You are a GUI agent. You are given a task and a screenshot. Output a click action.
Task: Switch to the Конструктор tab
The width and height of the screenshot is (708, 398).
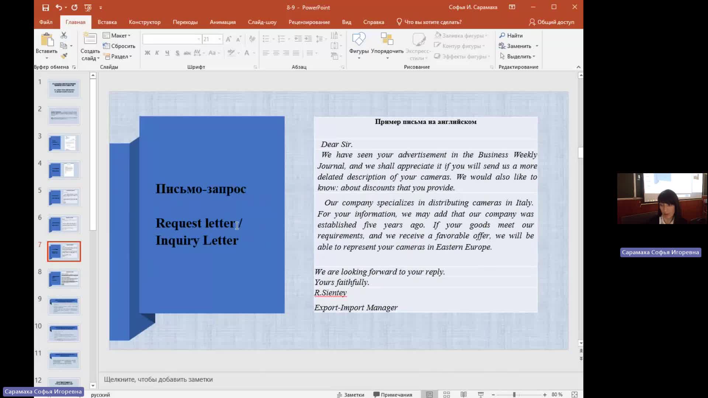point(145,22)
